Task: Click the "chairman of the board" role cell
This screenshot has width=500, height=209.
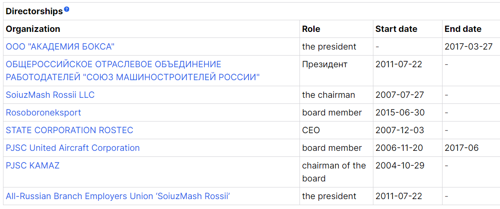Action: (x=334, y=172)
